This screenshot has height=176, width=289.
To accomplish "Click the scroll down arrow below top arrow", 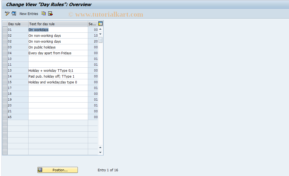I will point(100,34).
